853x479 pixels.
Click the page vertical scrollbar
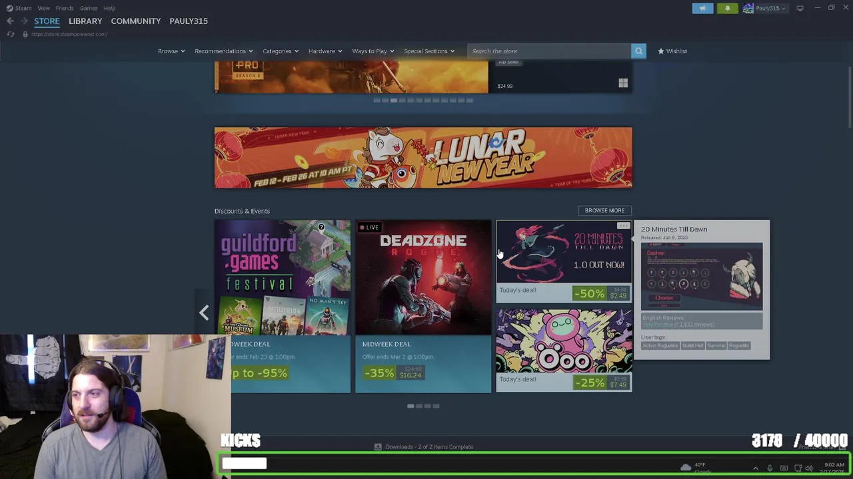(x=849, y=96)
